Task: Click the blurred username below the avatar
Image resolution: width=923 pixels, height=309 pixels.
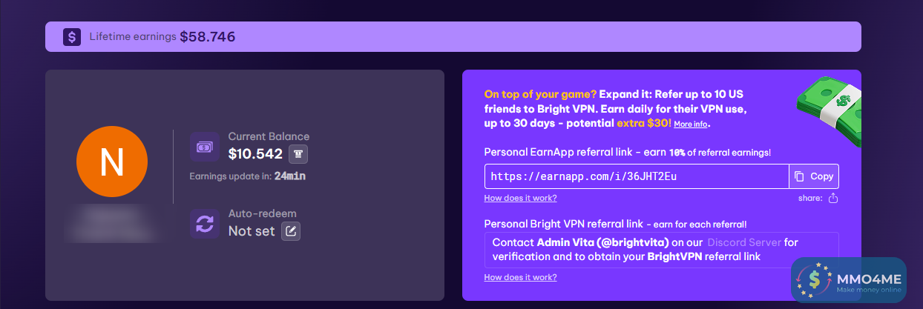Action: (111, 222)
